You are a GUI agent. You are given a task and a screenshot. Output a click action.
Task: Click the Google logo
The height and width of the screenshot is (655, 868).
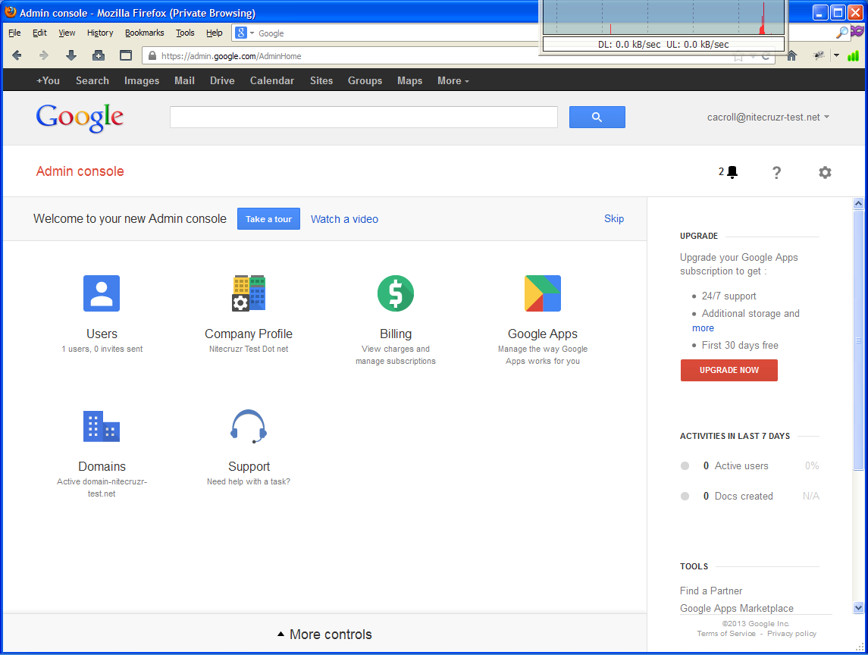point(80,118)
